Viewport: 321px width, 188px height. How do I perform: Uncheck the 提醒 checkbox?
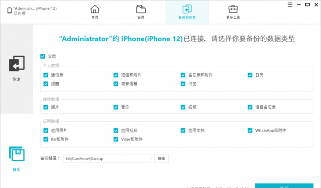46,84
